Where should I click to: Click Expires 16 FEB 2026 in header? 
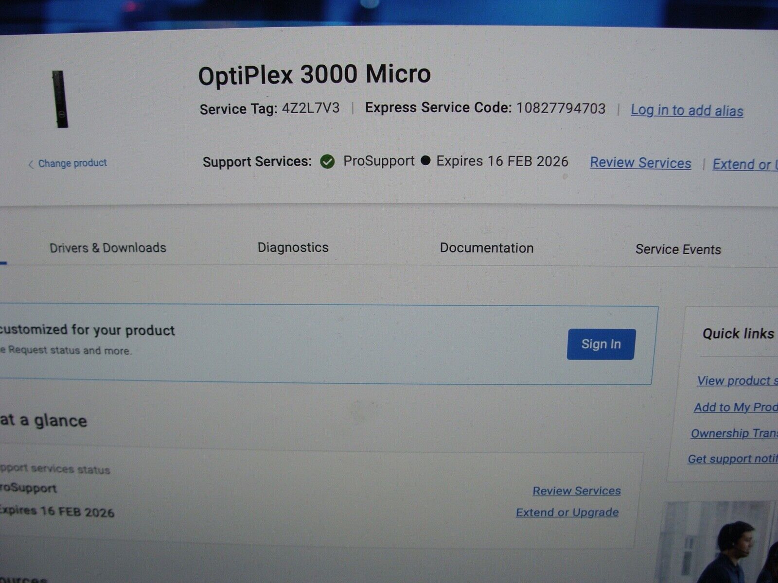502,161
